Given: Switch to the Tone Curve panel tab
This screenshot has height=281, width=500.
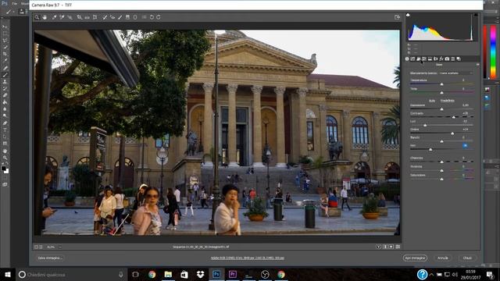Looking at the screenshot, I should (412, 59).
